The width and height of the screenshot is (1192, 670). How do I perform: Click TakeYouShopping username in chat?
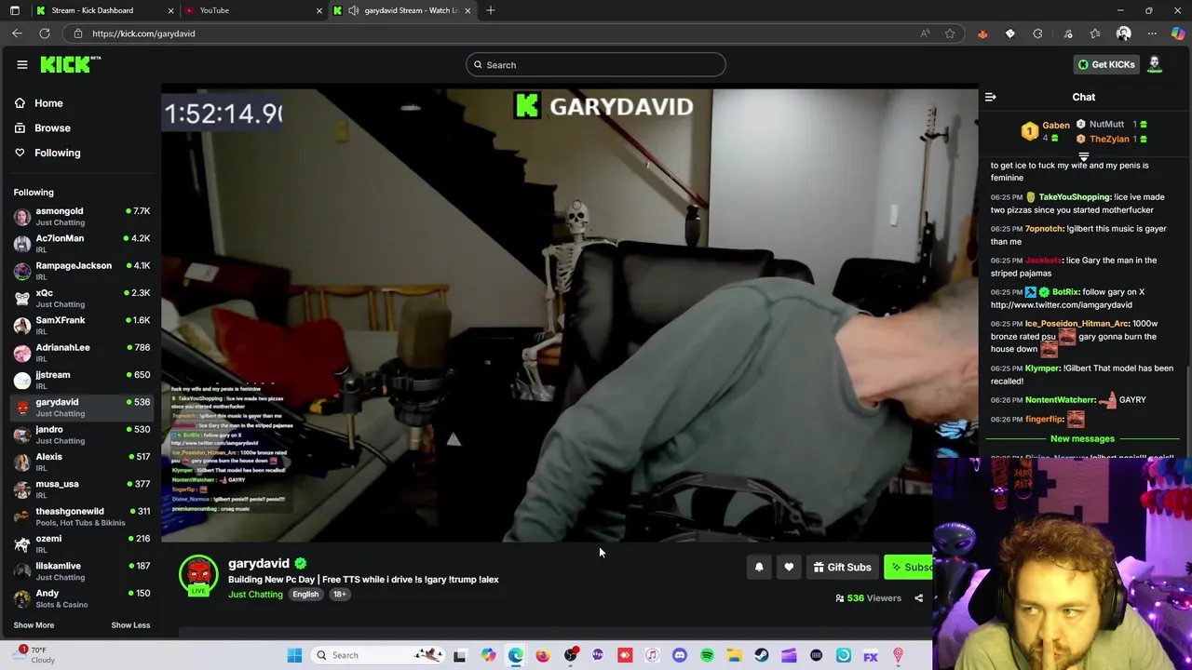(x=1074, y=197)
